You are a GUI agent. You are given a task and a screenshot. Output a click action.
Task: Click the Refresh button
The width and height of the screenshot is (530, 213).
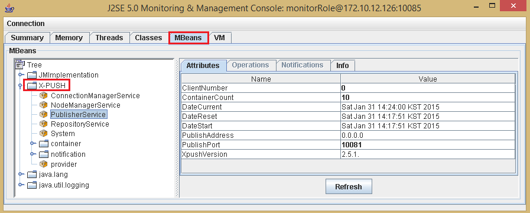pyautogui.click(x=349, y=186)
